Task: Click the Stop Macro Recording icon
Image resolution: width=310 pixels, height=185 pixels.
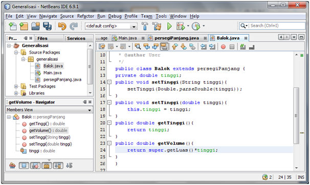Action: (232, 47)
